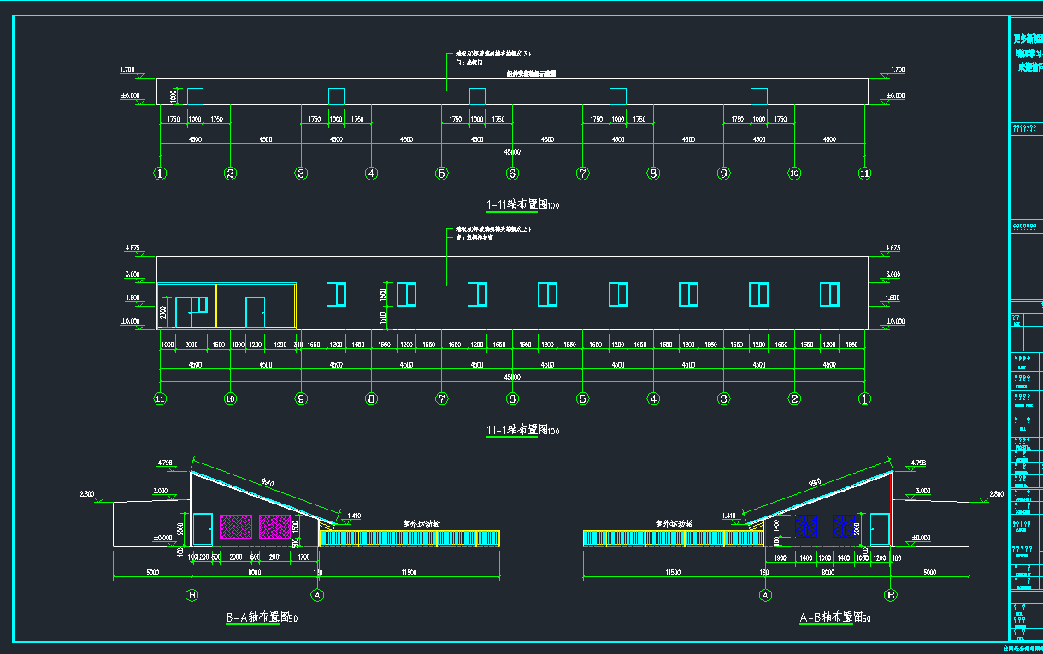Click the 4.875 elevation marker at left

pos(133,249)
